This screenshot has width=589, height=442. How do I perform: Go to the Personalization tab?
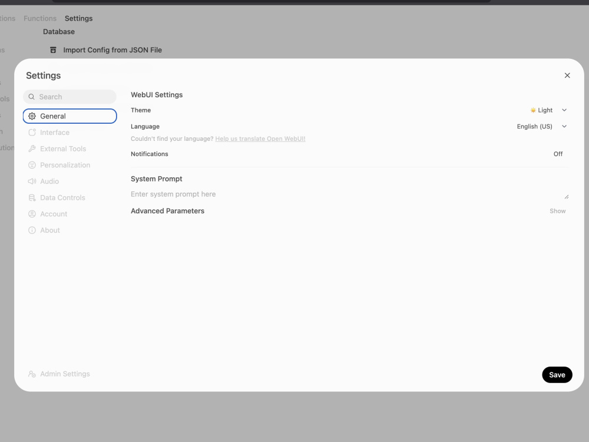[x=70, y=165]
